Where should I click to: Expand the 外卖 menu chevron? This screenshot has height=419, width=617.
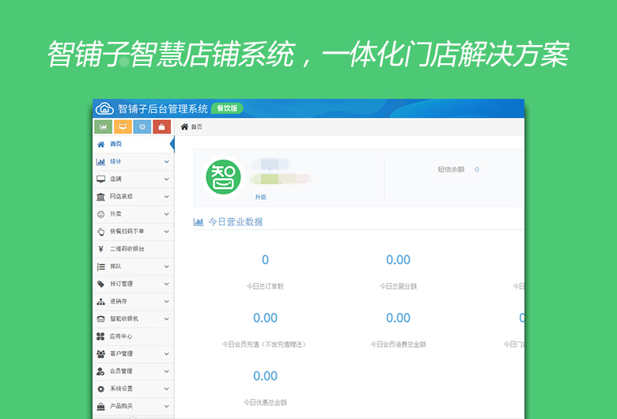pos(166,214)
